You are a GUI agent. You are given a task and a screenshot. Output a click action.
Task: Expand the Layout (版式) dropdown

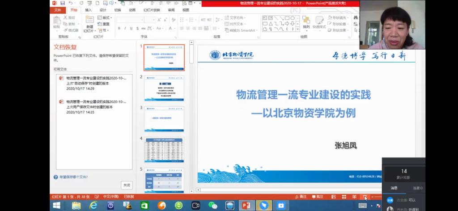(104, 18)
